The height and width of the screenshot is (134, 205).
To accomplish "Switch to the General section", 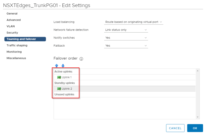I will tap(12, 13).
